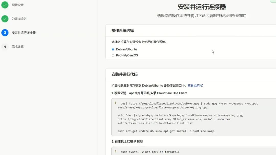This screenshot has height=155, width=276.
Task: Click the step 4 number icon
Action: (x=5, y=46)
